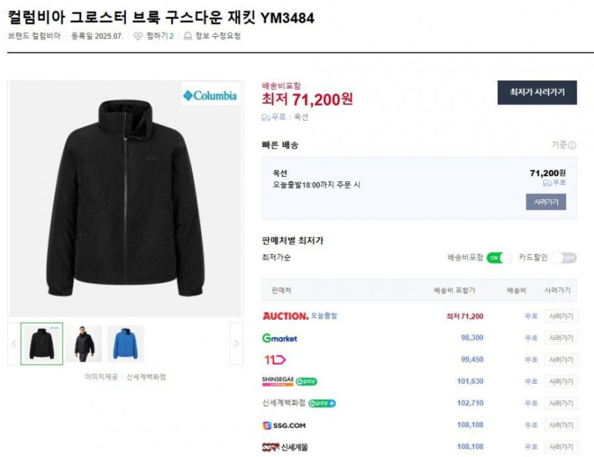Select the model wearing jacket thumbnail

click(84, 344)
